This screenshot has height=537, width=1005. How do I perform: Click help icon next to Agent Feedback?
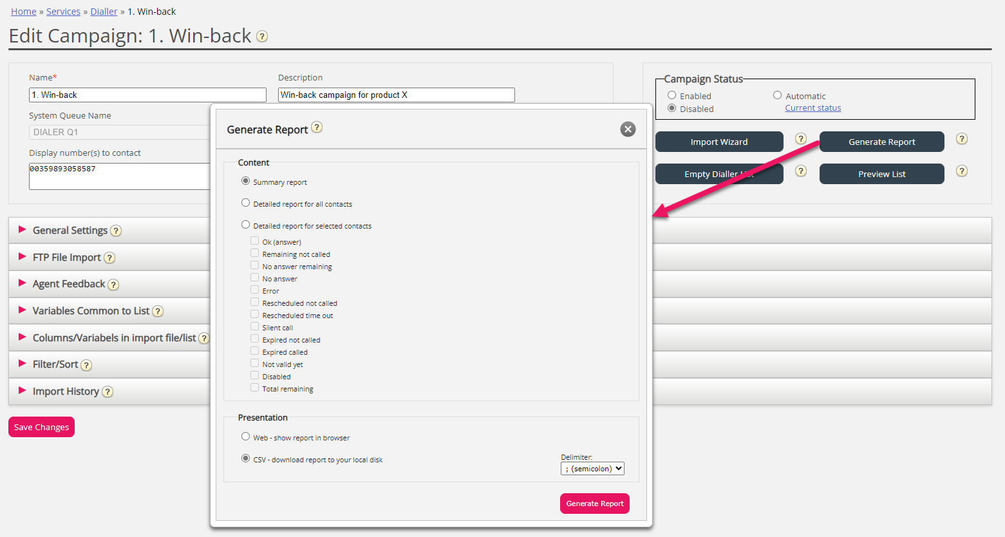[x=113, y=285]
